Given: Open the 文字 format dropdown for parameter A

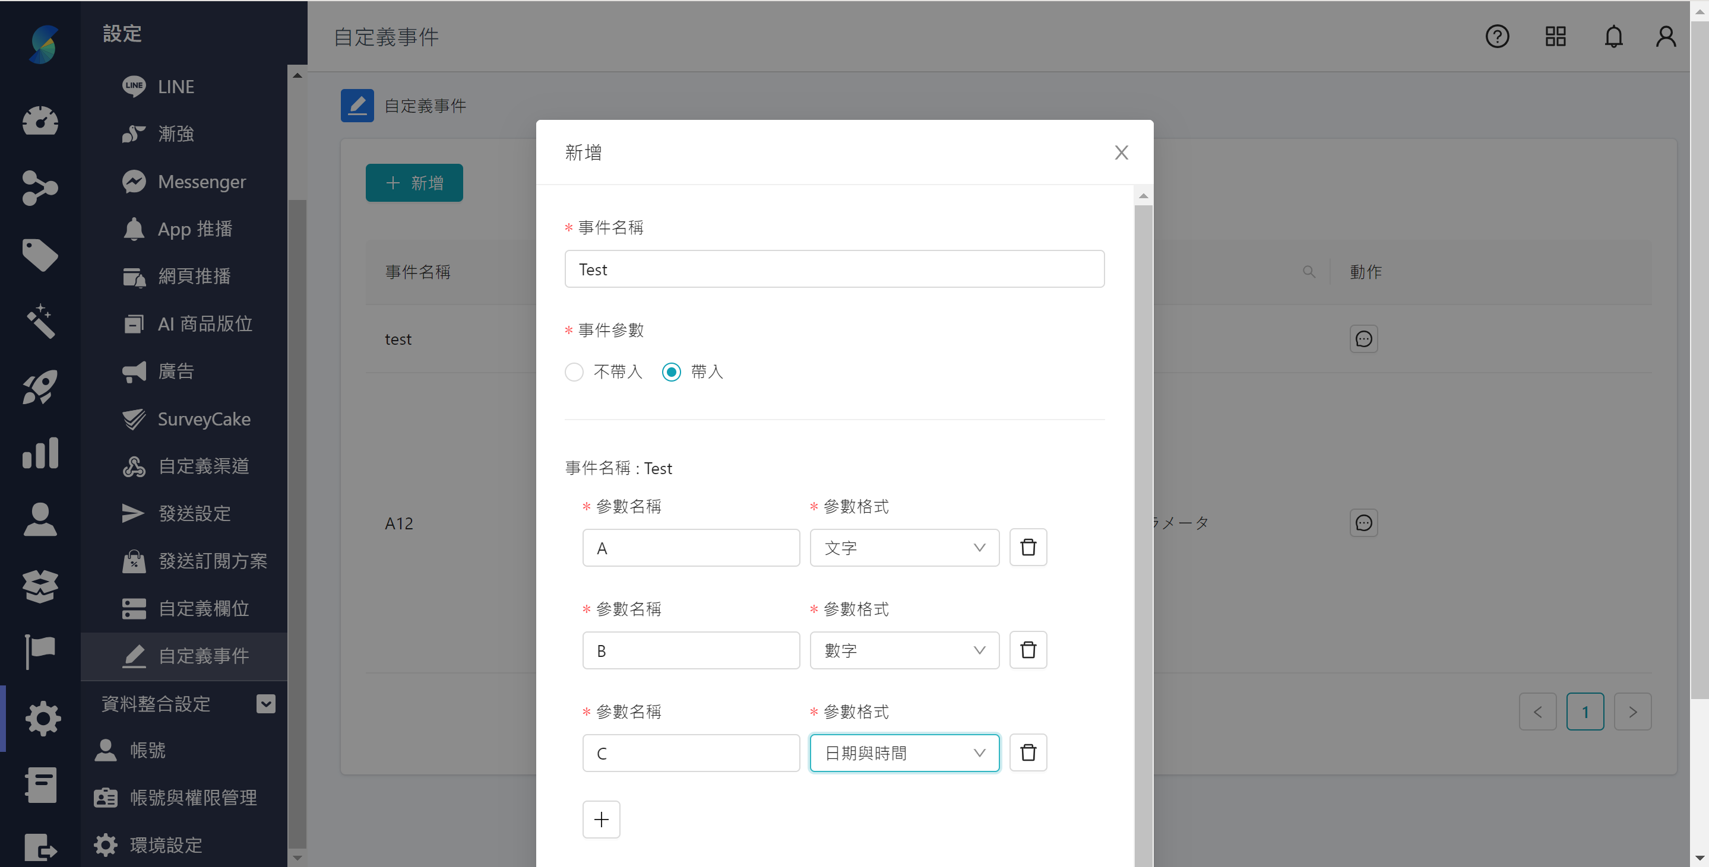Looking at the screenshot, I should (x=904, y=548).
